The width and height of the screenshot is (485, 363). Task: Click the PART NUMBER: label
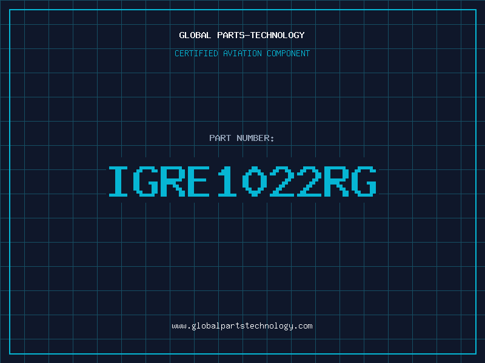242,138
